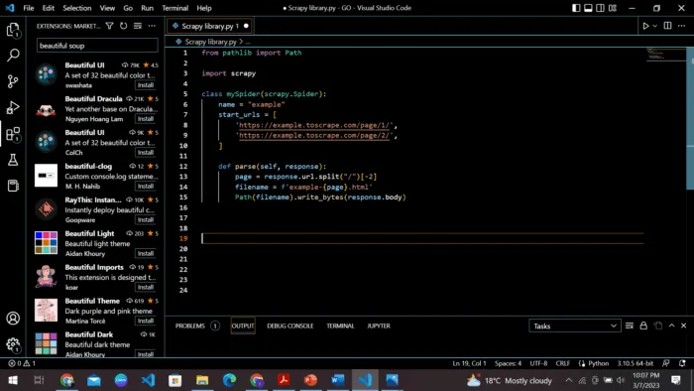Switch to Debug Console tab

pyautogui.click(x=290, y=326)
